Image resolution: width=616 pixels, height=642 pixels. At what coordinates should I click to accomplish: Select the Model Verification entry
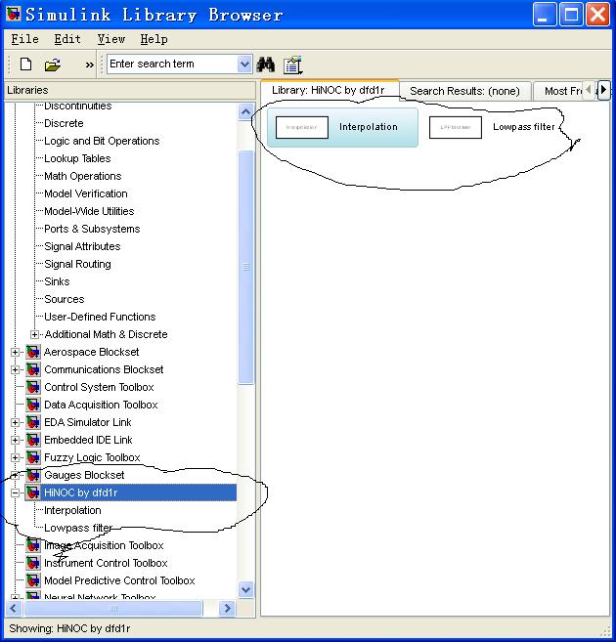coord(86,193)
